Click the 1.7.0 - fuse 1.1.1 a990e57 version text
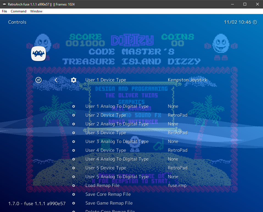The height and width of the screenshot is (212, 263). (37, 203)
